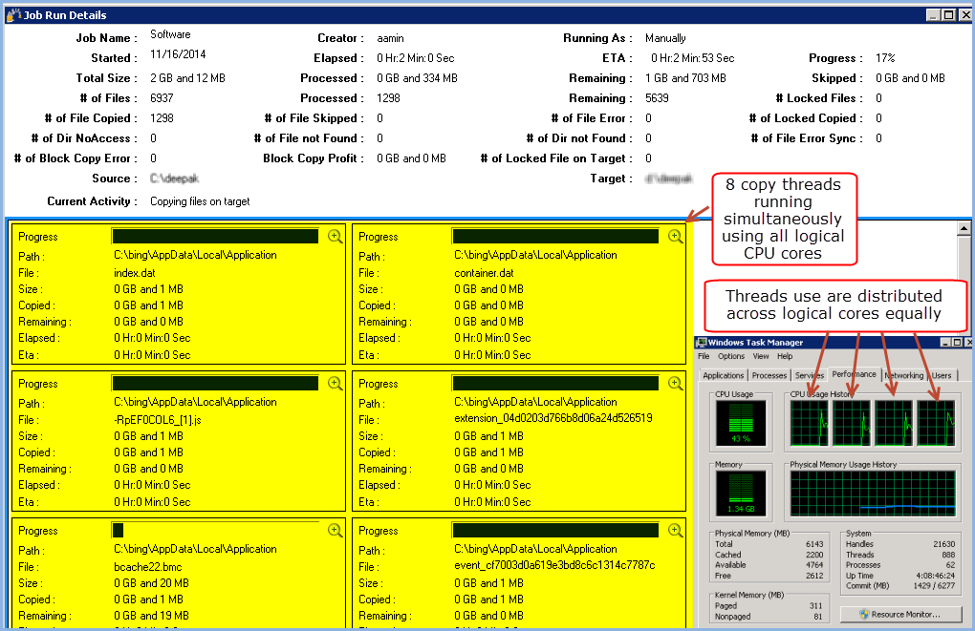The height and width of the screenshot is (631, 975).
Task: Click Size 0 GB and 20 MB
Action: pos(151,583)
